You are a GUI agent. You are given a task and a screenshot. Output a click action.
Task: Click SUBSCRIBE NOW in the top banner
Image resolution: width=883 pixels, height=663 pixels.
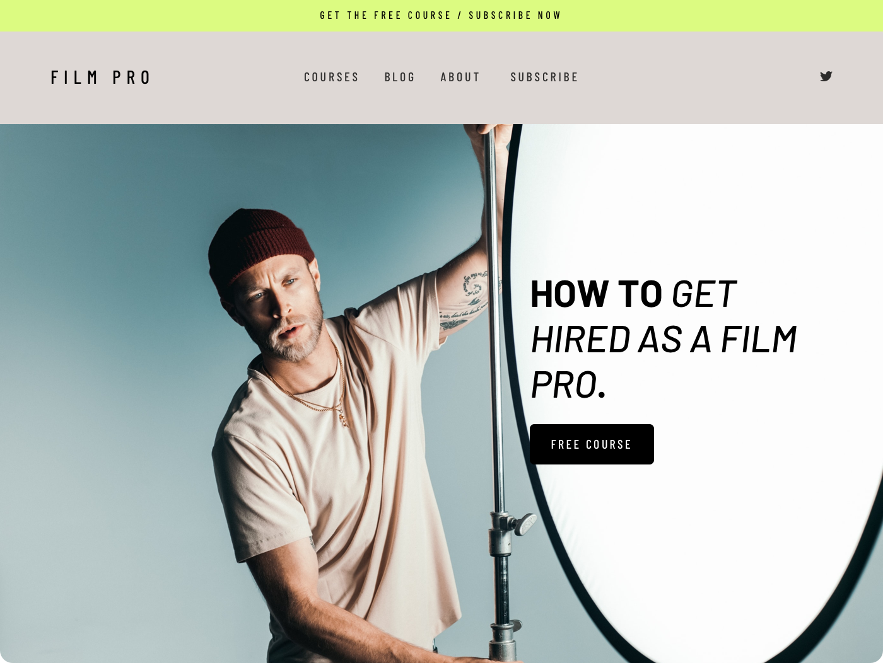pos(515,15)
